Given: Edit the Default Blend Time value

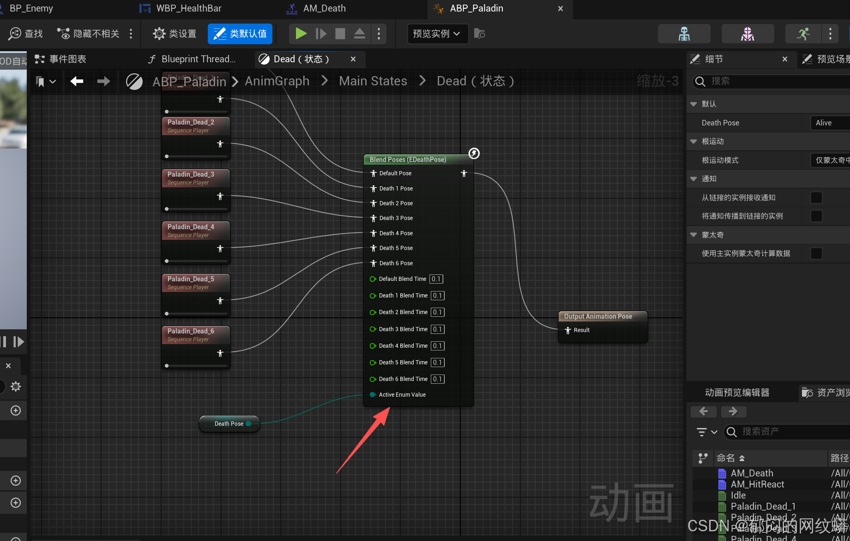Looking at the screenshot, I should pyautogui.click(x=436, y=279).
